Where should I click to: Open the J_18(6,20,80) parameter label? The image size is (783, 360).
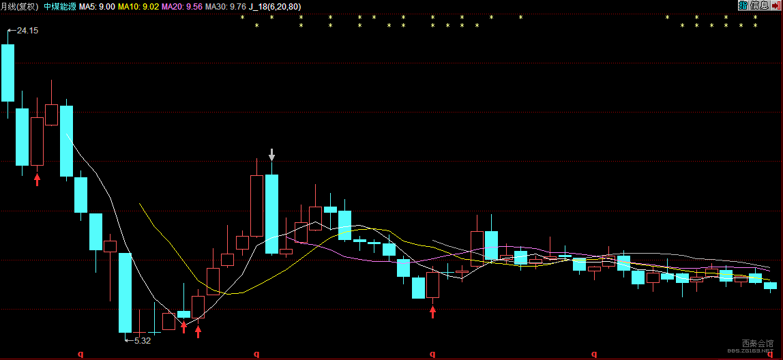pyautogui.click(x=275, y=7)
